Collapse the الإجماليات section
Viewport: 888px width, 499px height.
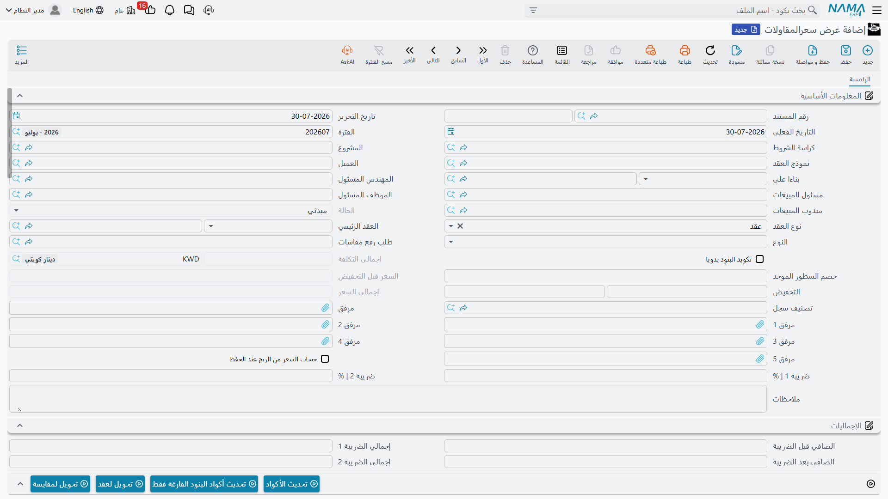pyautogui.click(x=20, y=426)
